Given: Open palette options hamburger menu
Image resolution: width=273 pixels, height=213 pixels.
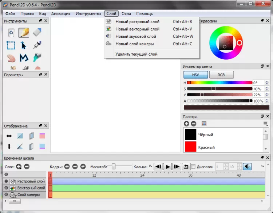Looking at the screenshot, I should [266, 124].
